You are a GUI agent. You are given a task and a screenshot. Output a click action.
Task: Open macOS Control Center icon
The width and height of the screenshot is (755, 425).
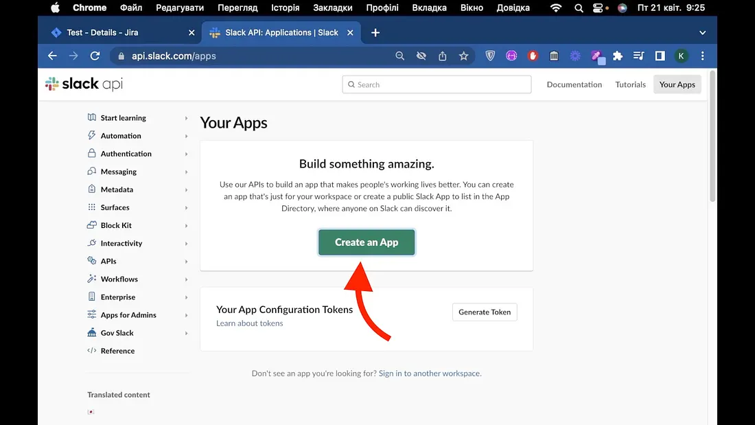tap(599, 8)
